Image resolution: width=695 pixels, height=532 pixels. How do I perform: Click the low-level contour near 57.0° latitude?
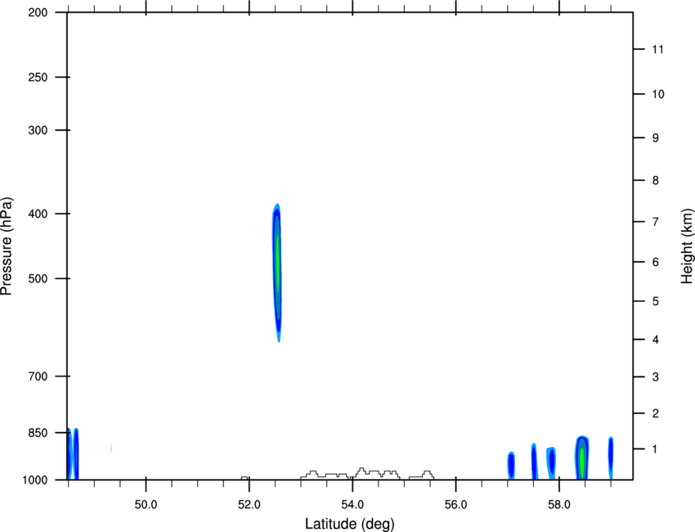pos(511,466)
